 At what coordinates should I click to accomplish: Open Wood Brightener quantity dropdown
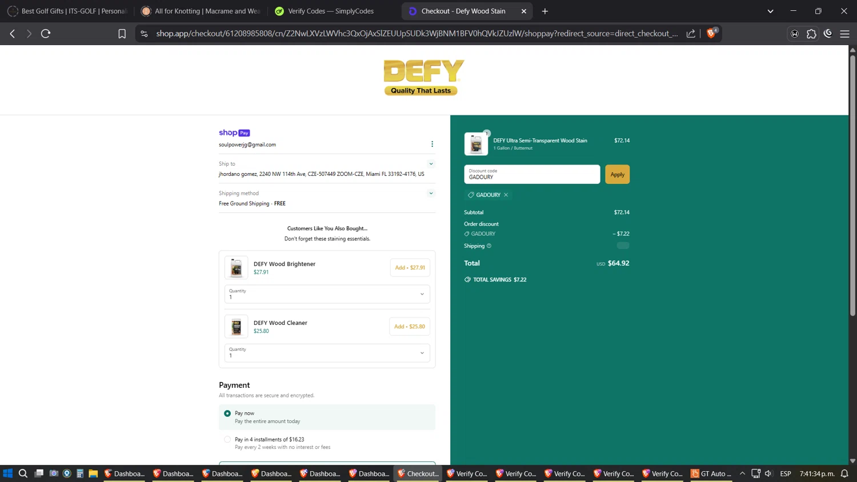pyautogui.click(x=327, y=294)
